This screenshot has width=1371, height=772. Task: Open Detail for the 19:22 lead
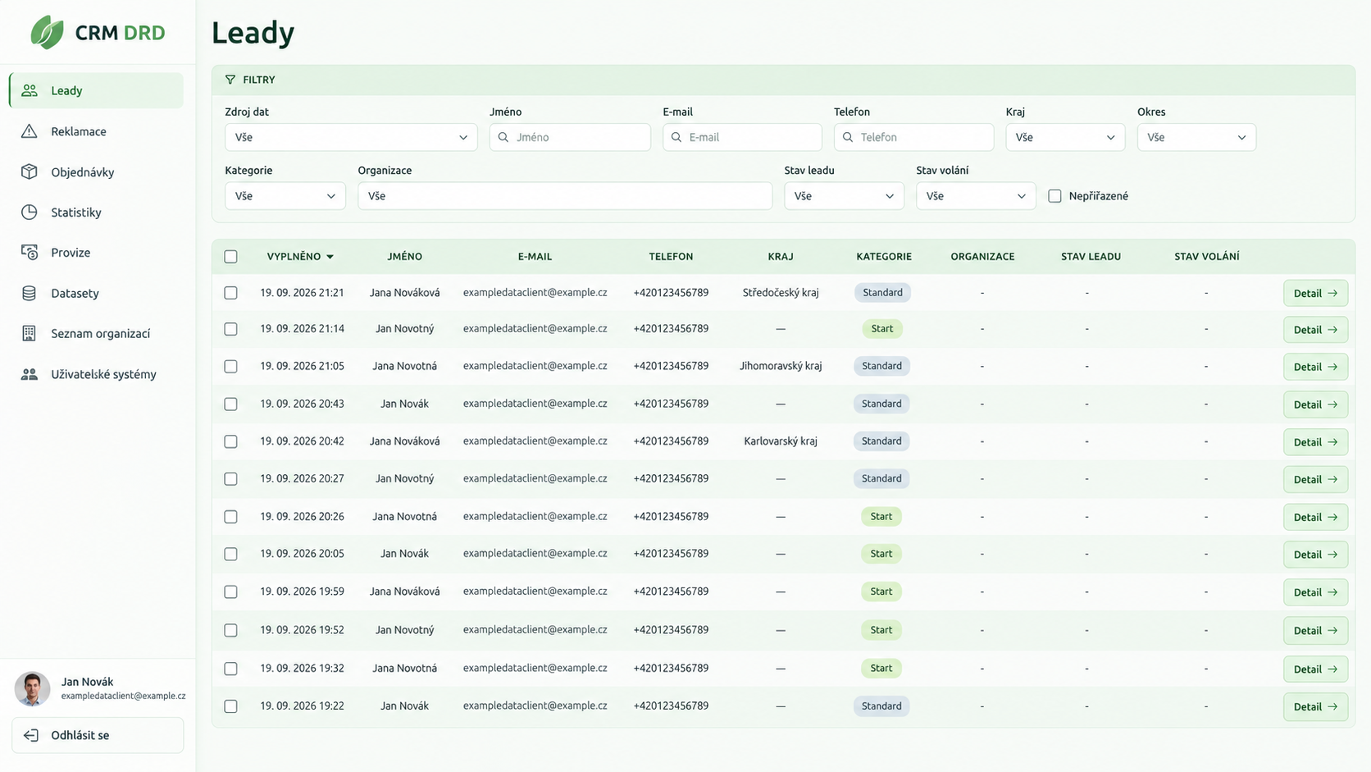coord(1315,706)
